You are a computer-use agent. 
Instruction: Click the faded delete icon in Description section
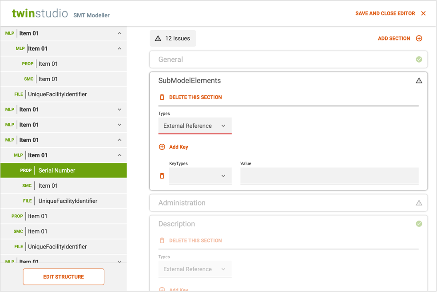point(162,240)
